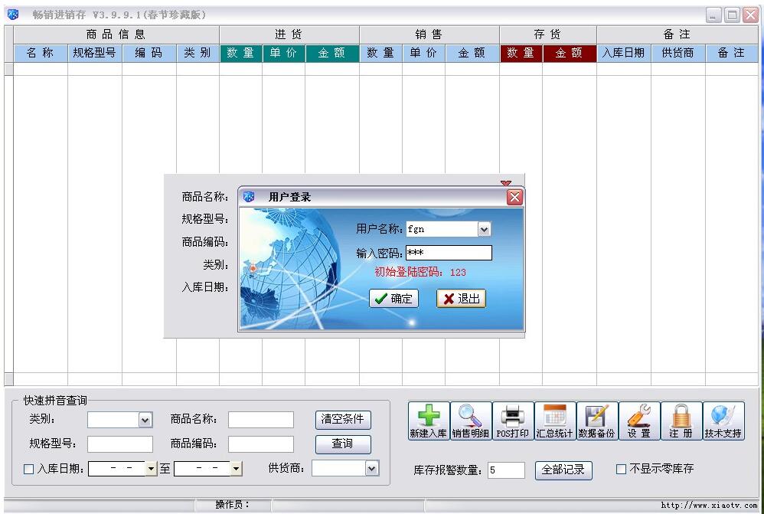Screen dimensions: 764x514
Task: Enable the 入库日期 filter checkbox
Action: (29, 469)
